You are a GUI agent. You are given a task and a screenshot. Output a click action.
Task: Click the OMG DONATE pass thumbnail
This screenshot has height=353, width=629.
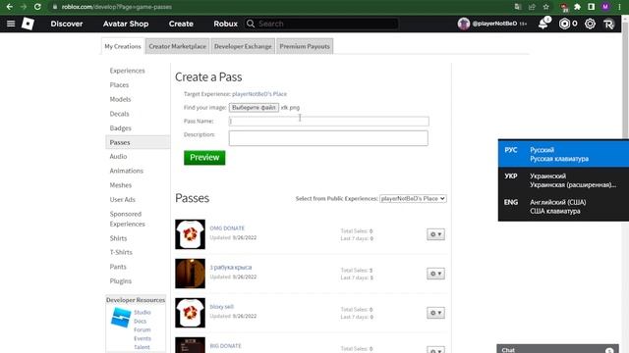(x=190, y=234)
